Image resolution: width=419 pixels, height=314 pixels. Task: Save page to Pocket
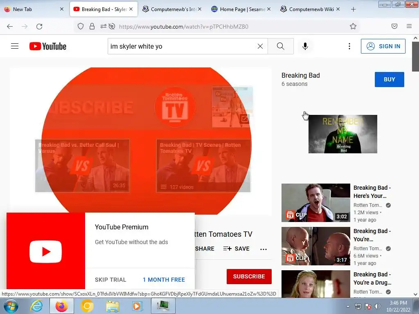tap(394, 26)
